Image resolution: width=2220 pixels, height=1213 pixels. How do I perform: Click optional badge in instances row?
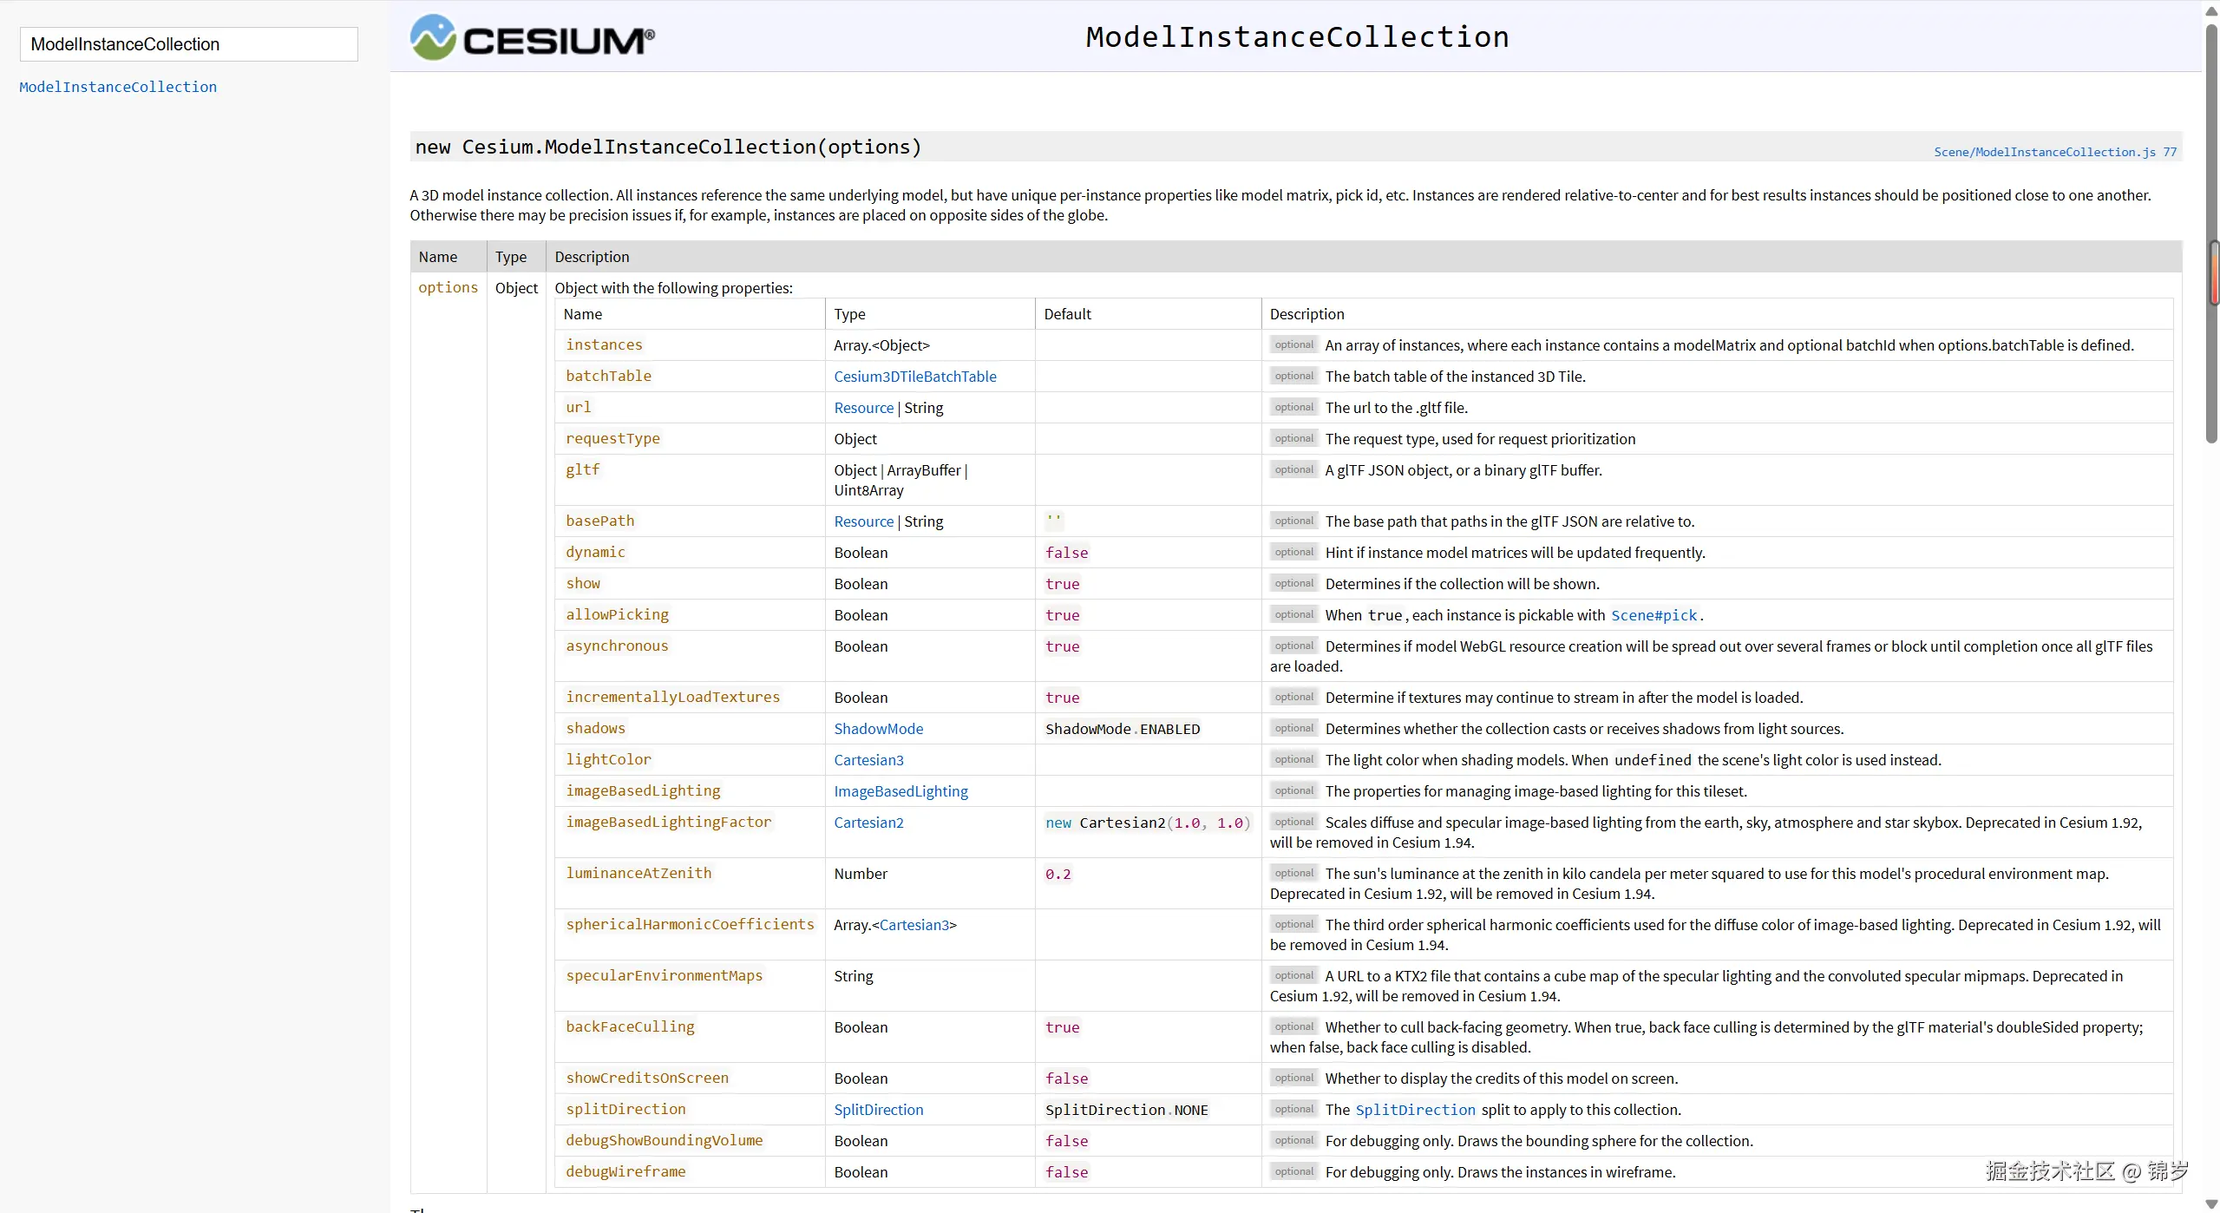[1293, 344]
